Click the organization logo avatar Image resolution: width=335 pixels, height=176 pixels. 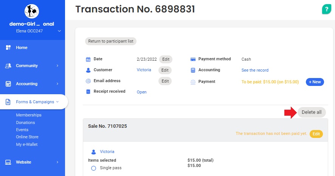tap(32, 11)
